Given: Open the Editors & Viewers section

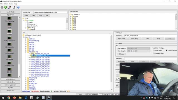Looking at the screenshot, I should [11, 79].
